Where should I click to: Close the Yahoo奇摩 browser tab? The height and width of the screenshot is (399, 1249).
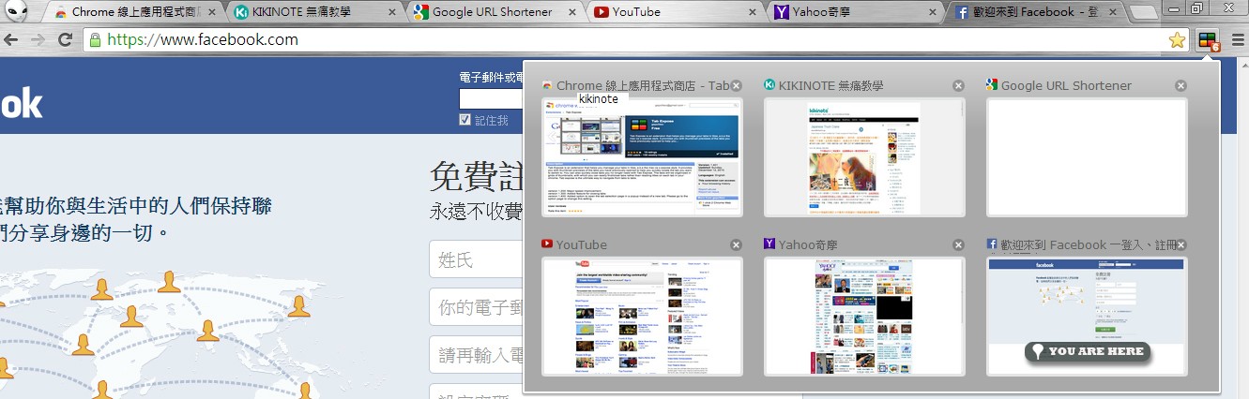point(932,12)
